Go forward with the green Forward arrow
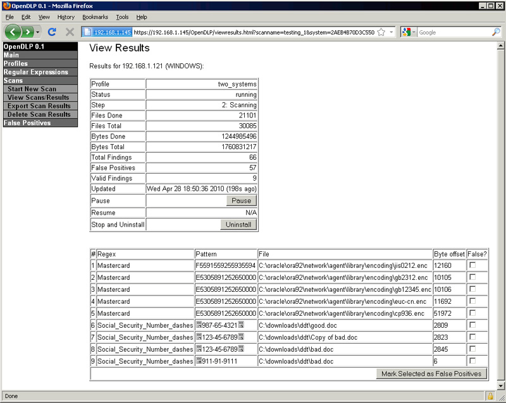Screen dimensions: 506x403 [28, 32]
